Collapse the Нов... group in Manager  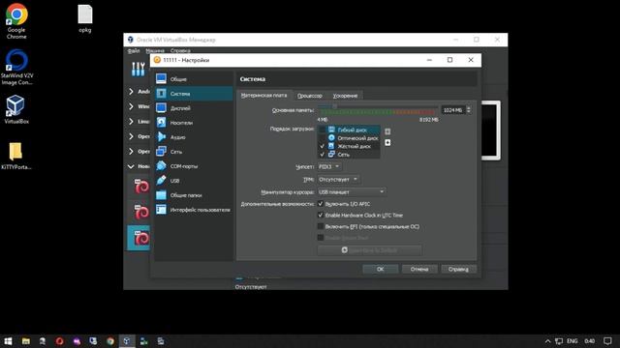click(132, 166)
